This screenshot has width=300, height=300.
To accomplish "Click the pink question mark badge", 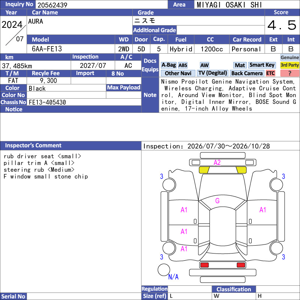I will pos(289,73).
